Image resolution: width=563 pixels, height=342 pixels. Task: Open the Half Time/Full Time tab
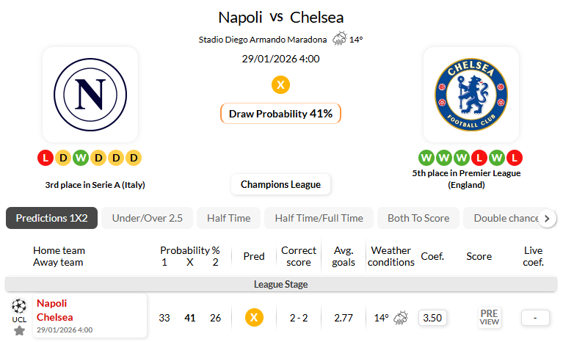[319, 218]
